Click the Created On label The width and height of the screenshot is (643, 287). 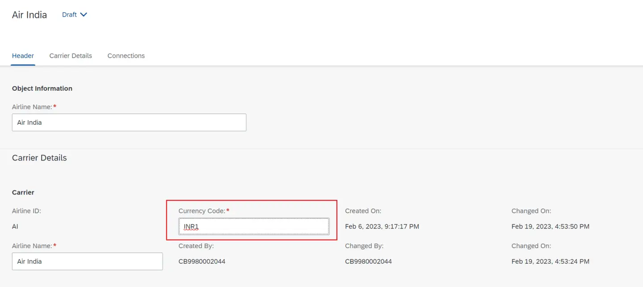363,211
